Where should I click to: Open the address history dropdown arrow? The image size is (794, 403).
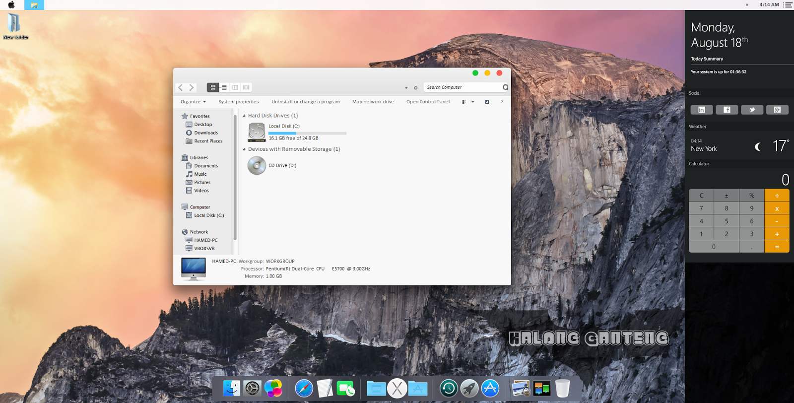pyautogui.click(x=406, y=88)
